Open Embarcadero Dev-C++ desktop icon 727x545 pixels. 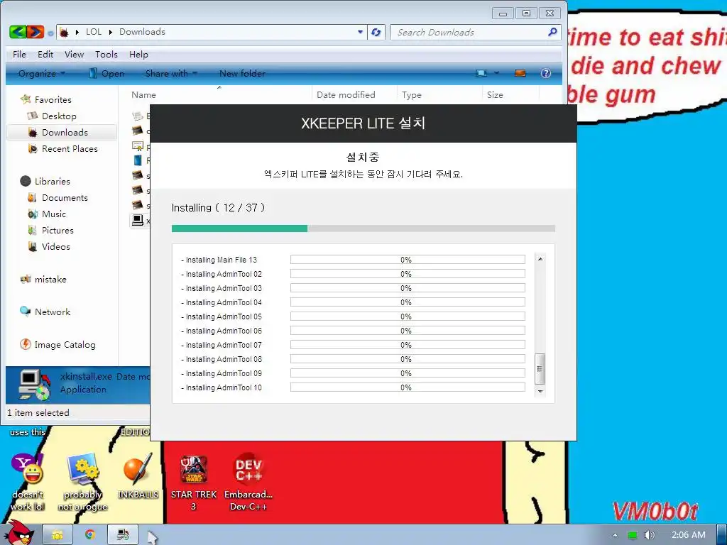tap(248, 482)
